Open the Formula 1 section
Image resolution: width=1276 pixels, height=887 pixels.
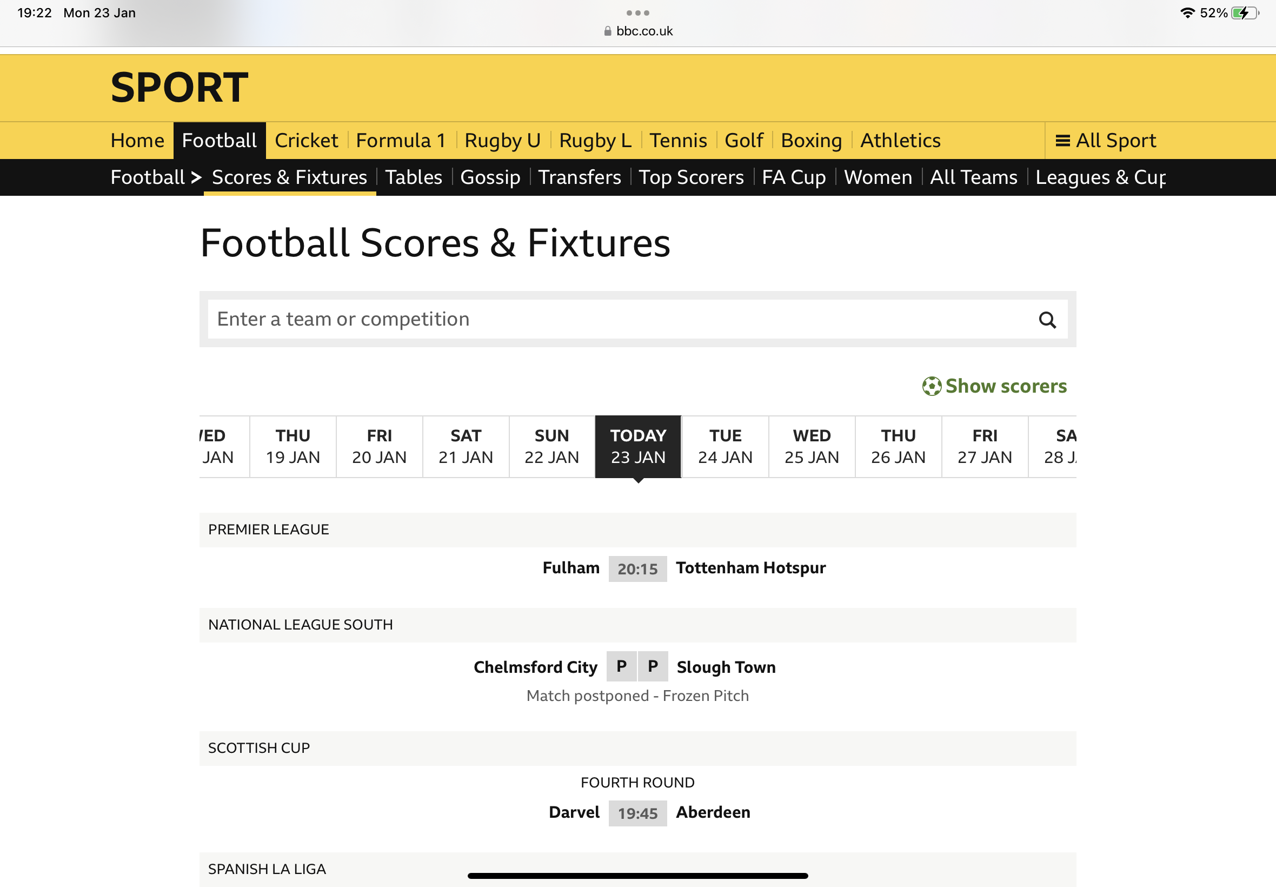[x=401, y=141]
